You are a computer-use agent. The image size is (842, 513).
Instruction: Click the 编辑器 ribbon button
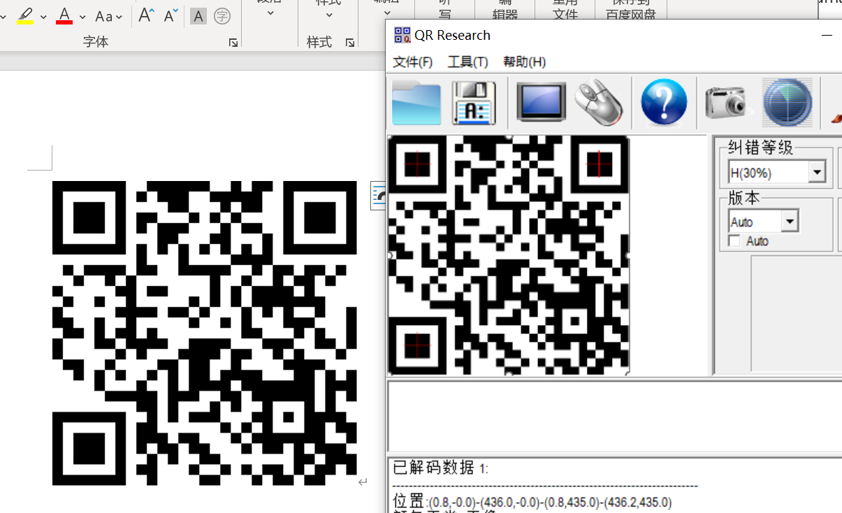tap(505, 10)
